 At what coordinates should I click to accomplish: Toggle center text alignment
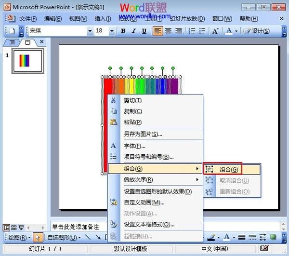(168, 31)
